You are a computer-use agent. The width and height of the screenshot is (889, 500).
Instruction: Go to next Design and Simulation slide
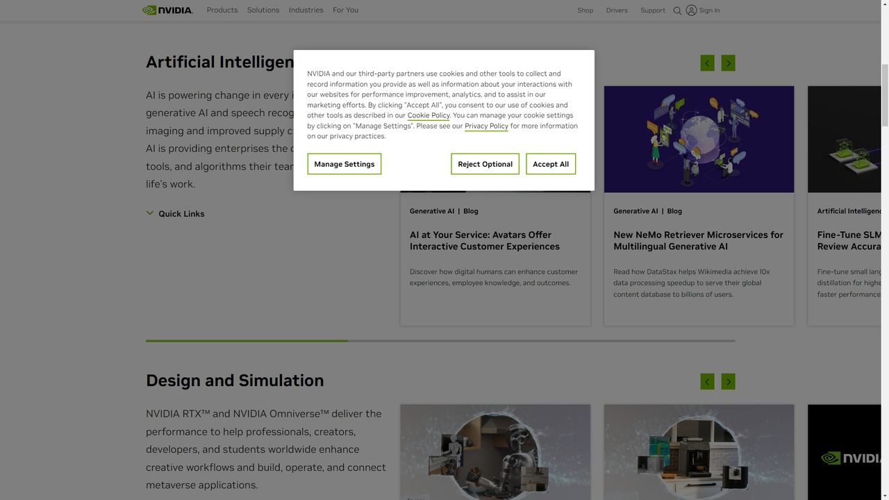tap(728, 382)
